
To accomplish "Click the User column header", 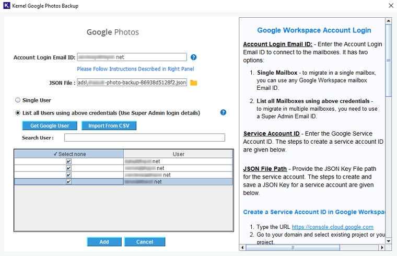I will [178, 154].
